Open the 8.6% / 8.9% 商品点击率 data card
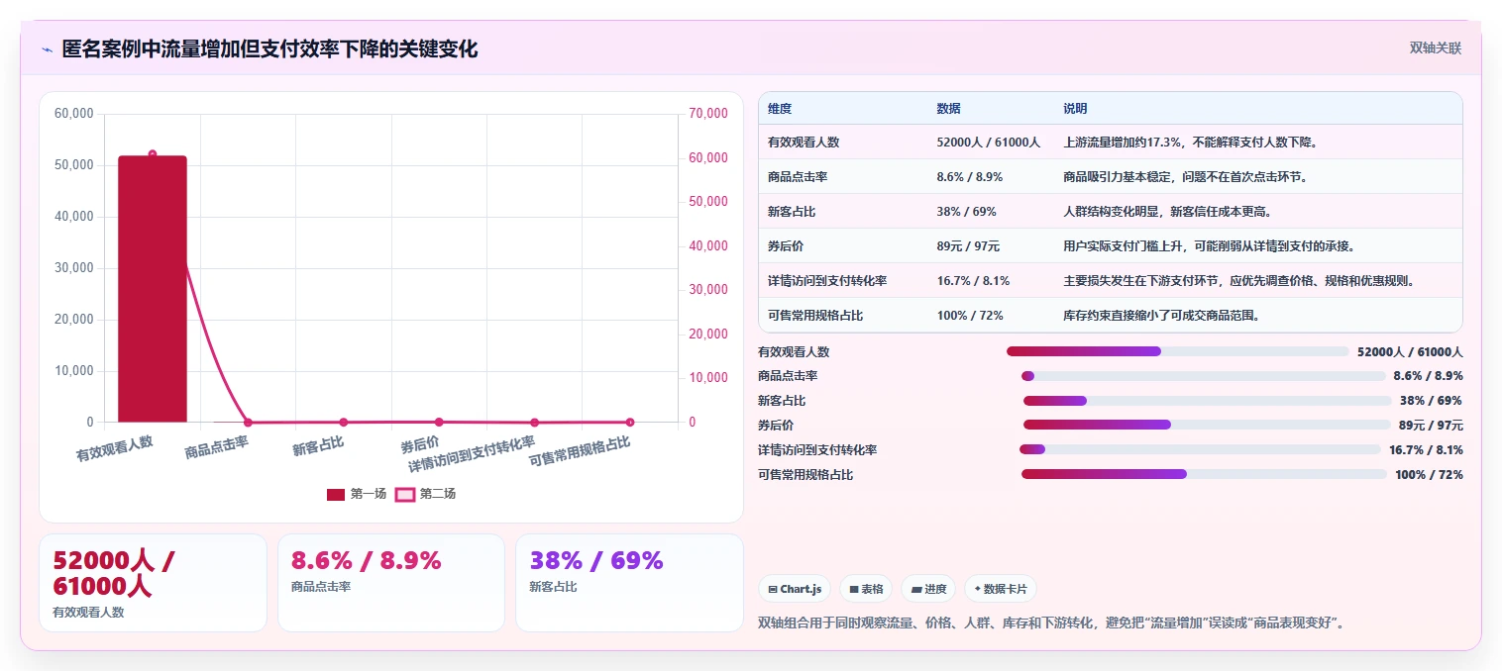1502x671 pixels. click(x=391, y=583)
